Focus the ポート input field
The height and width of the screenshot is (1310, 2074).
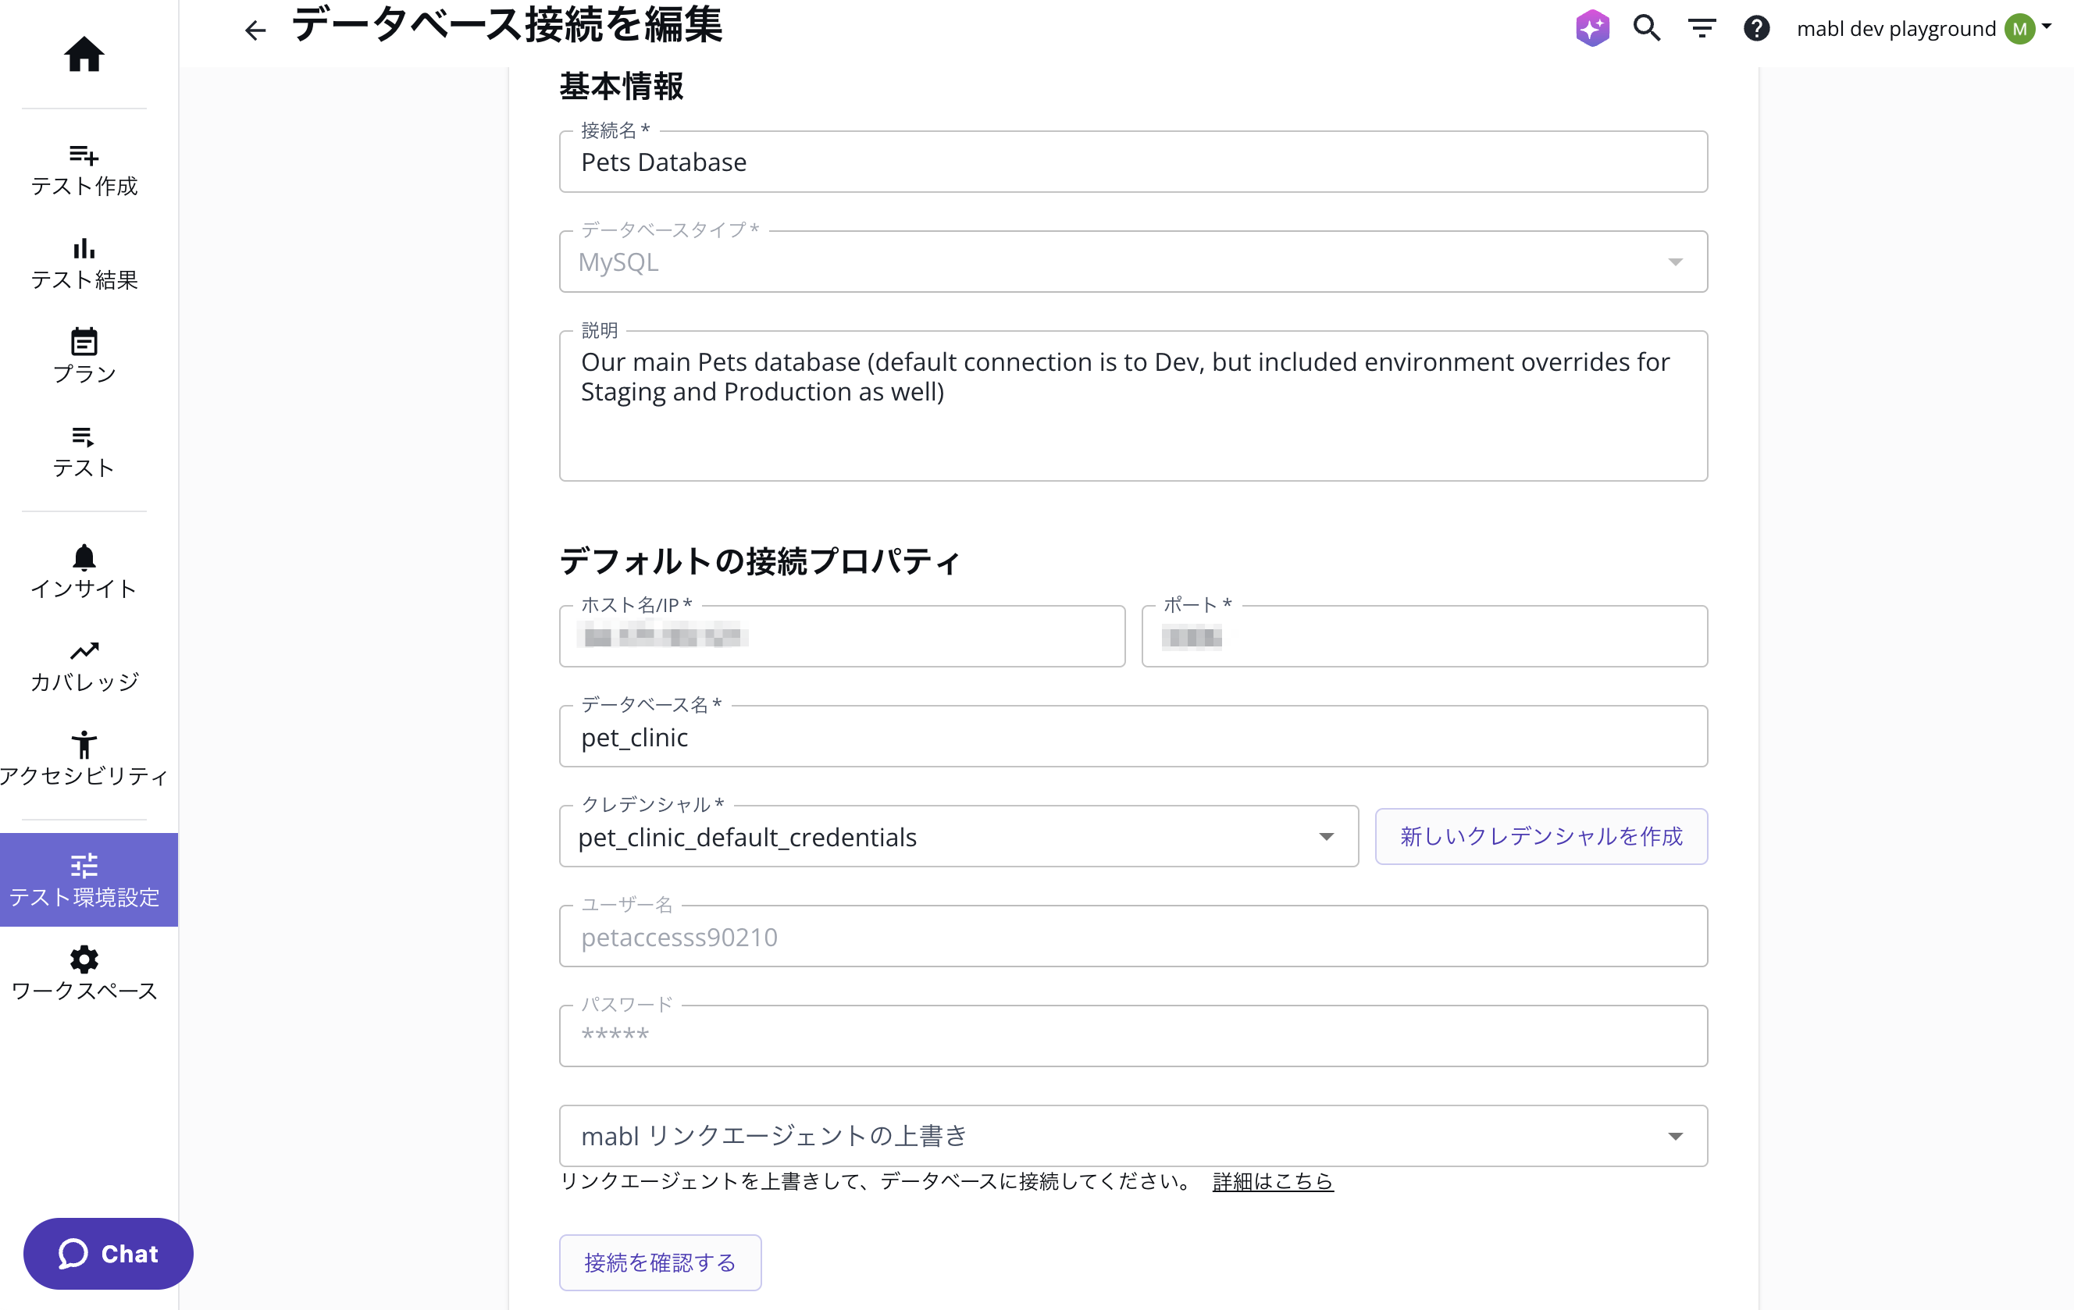point(1424,636)
